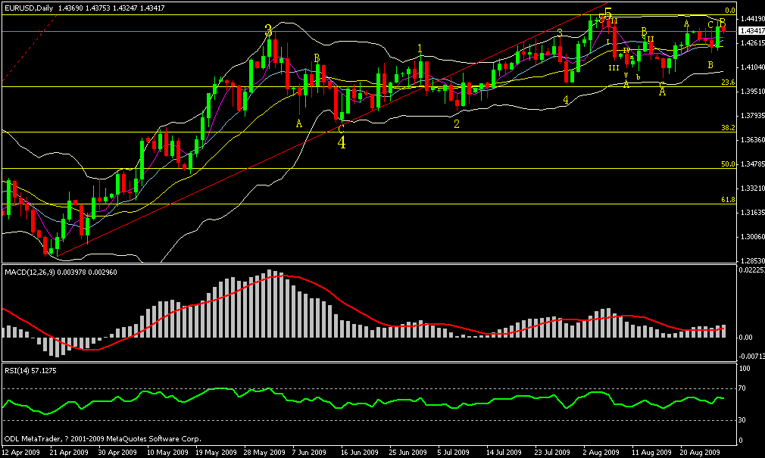Click the 11 Aug 2009 date label
Viewport: 765px width, 458px height.
click(651, 452)
